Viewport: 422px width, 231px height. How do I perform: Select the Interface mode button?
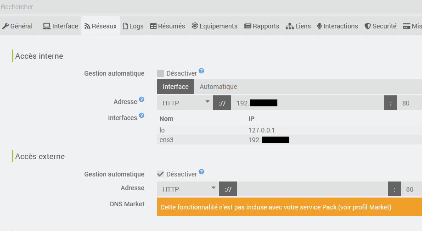tap(175, 87)
